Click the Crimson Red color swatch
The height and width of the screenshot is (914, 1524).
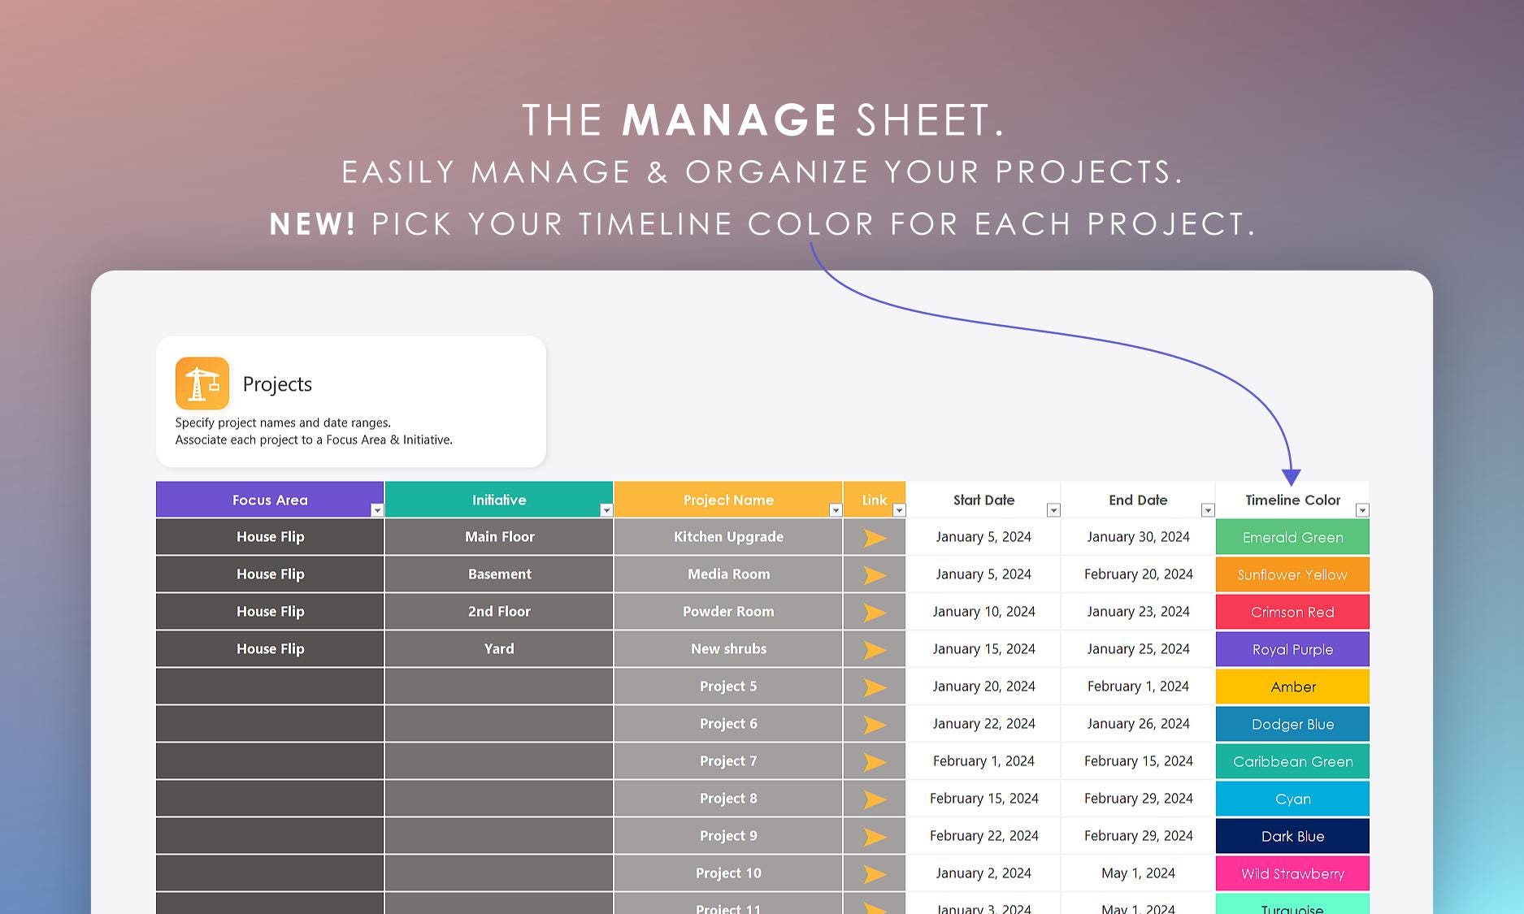click(x=1292, y=611)
